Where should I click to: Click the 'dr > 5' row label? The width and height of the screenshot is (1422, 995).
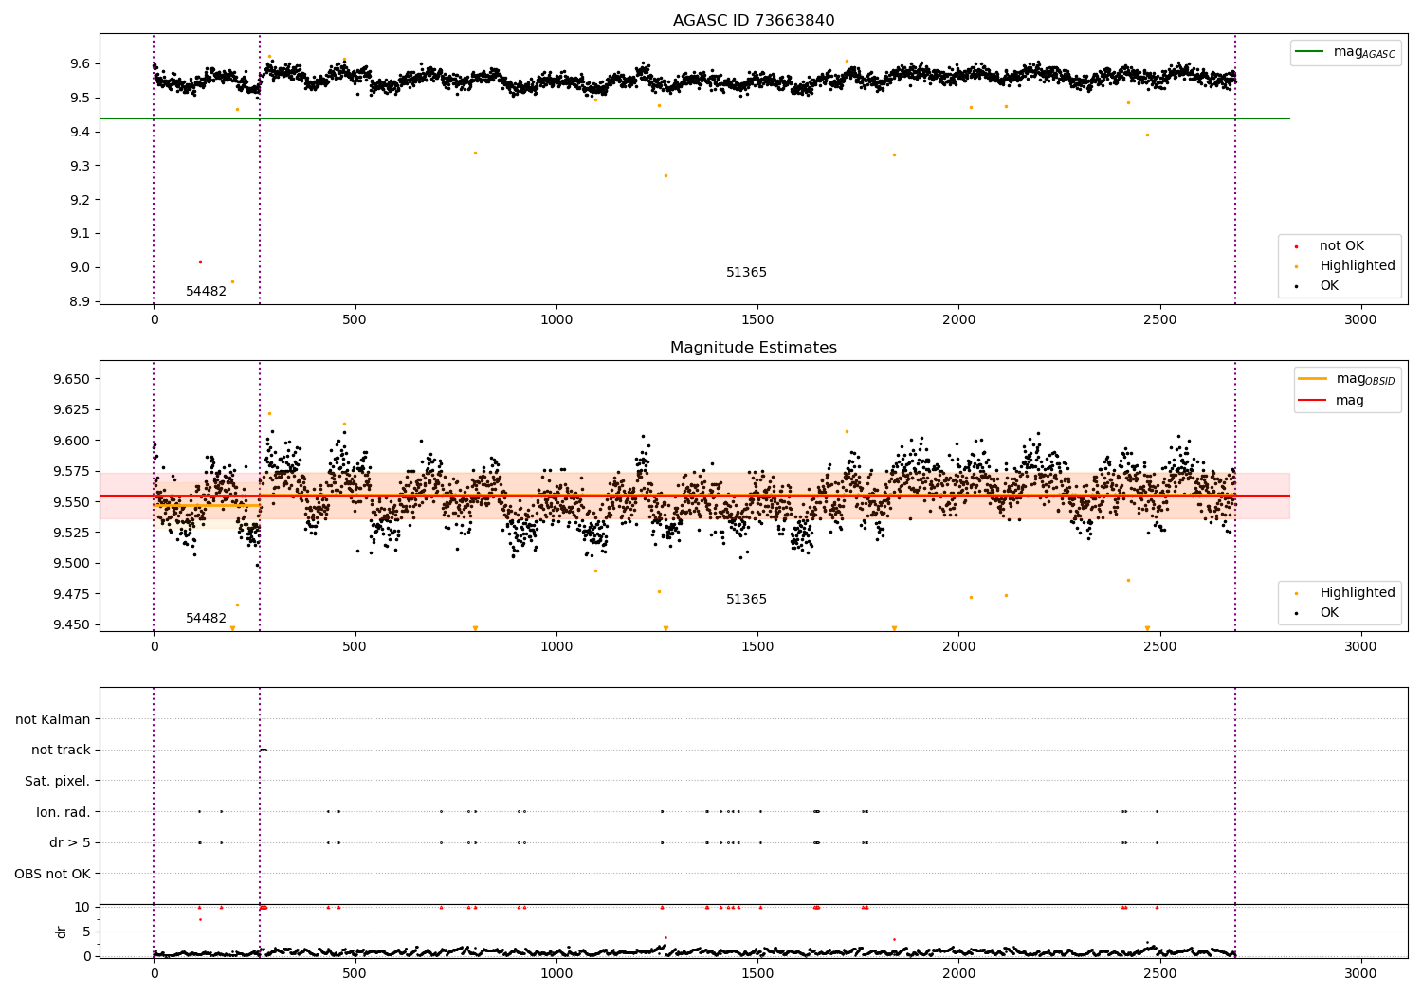[x=70, y=843]
